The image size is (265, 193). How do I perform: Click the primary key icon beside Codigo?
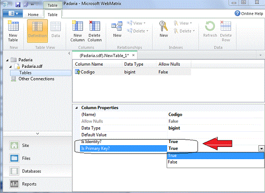click(x=77, y=72)
